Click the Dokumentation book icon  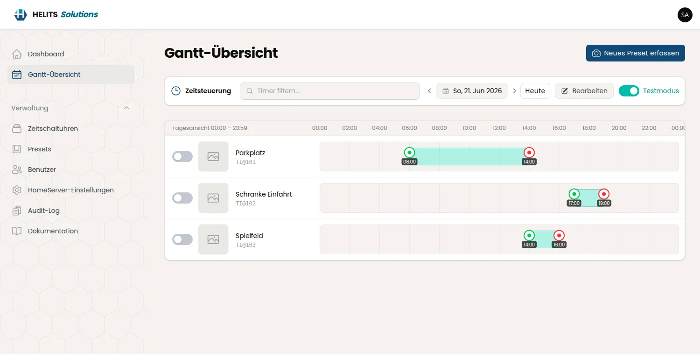point(17,231)
